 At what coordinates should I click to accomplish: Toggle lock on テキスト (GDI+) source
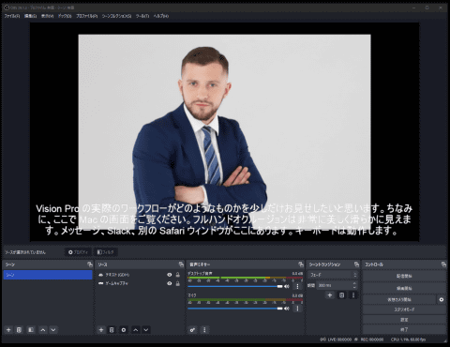(x=178, y=275)
